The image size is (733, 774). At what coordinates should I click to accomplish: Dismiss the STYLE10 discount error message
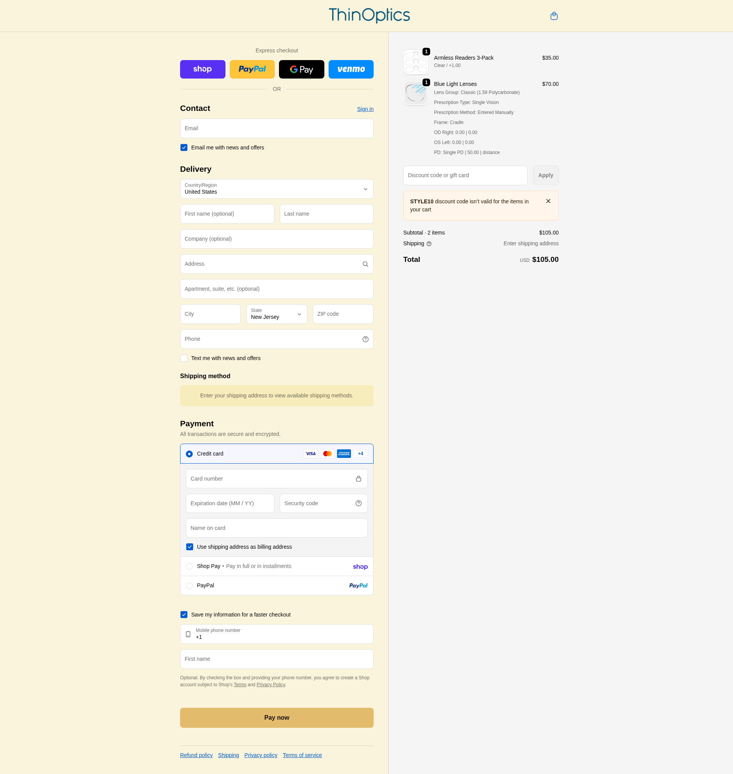pyautogui.click(x=548, y=201)
